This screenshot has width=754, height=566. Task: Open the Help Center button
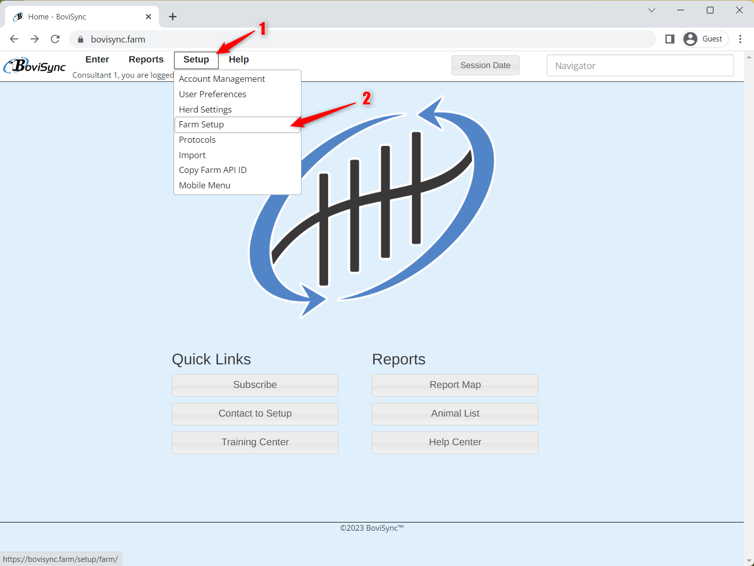tap(455, 442)
